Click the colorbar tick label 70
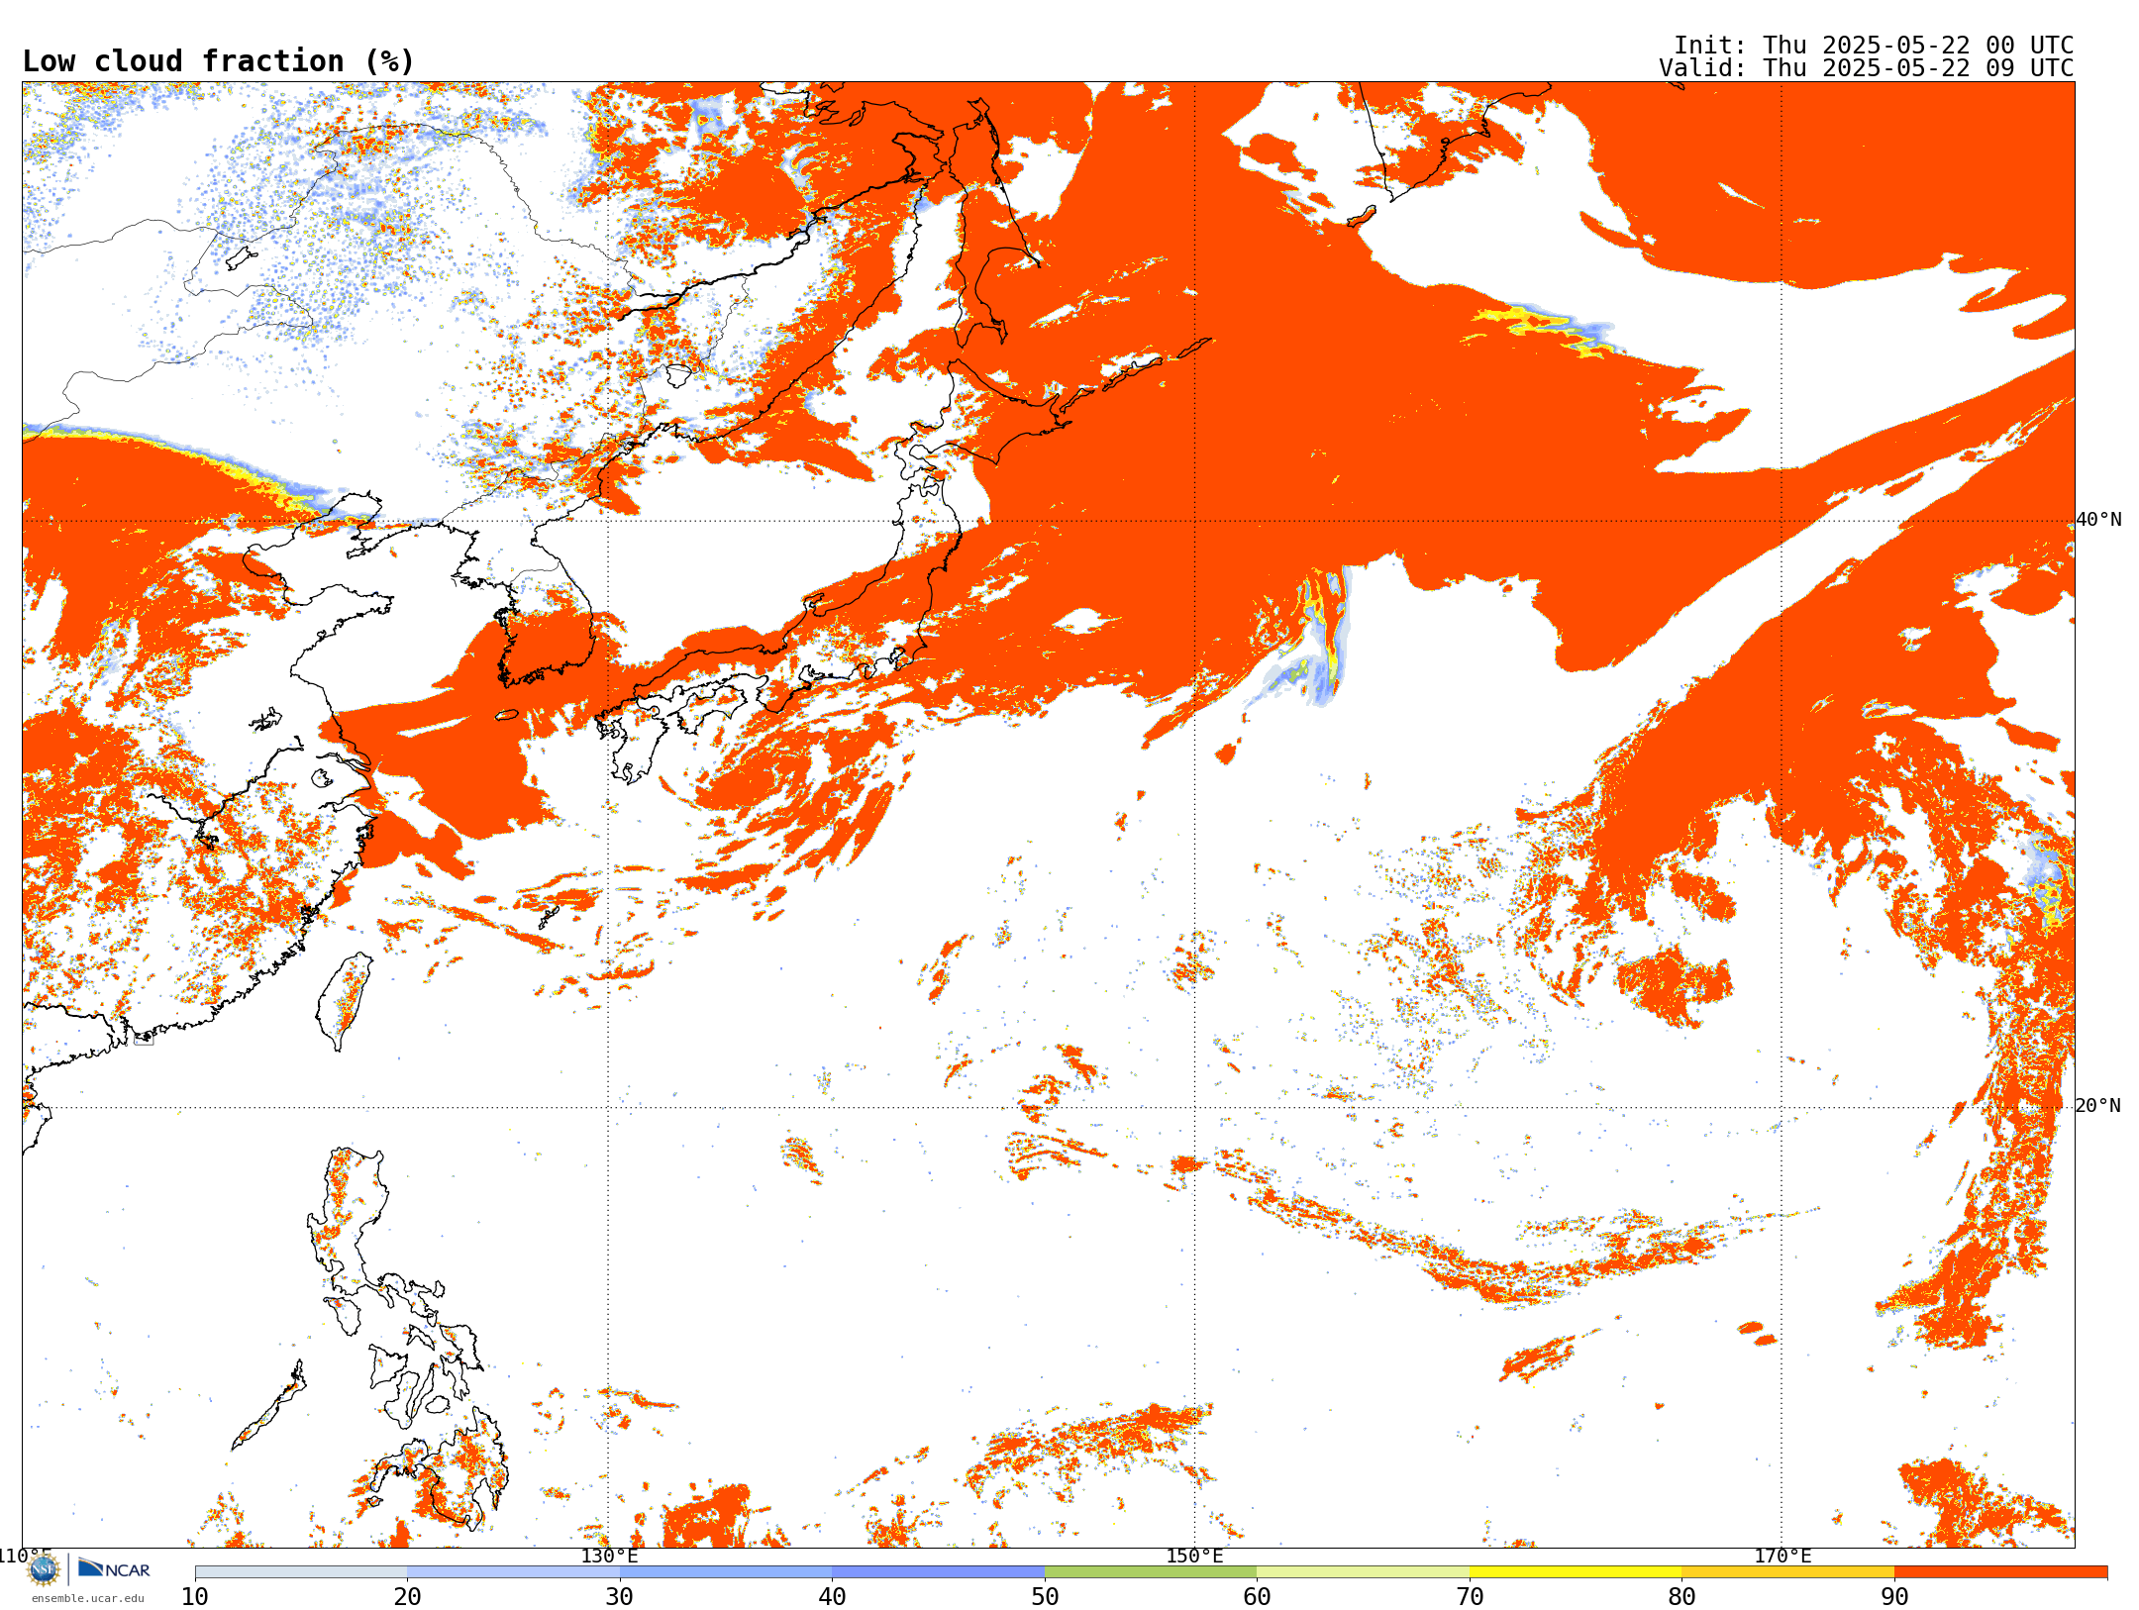Viewport: 2139px width, 1610px height. tap(1470, 1597)
